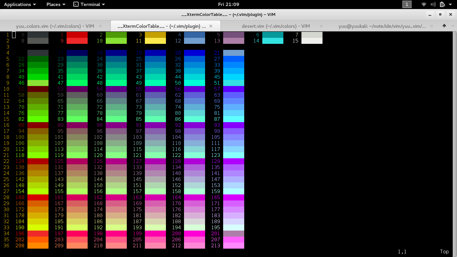This screenshot has width=457, height=257.
Task: Click the cyan swatch for color 14
Action: point(273,41)
